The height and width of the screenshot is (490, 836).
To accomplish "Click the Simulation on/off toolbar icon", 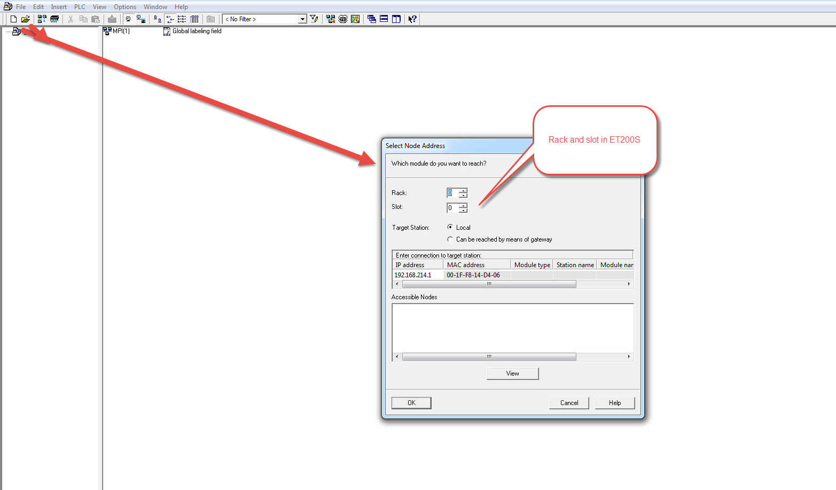I will (343, 19).
